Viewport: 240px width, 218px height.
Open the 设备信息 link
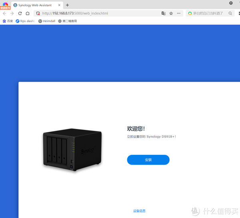coord(139,211)
